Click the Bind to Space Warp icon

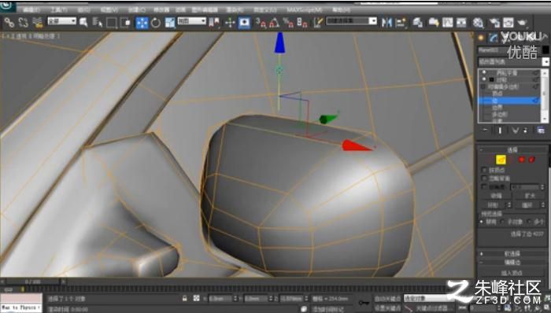pyautogui.click(x=37, y=23)
